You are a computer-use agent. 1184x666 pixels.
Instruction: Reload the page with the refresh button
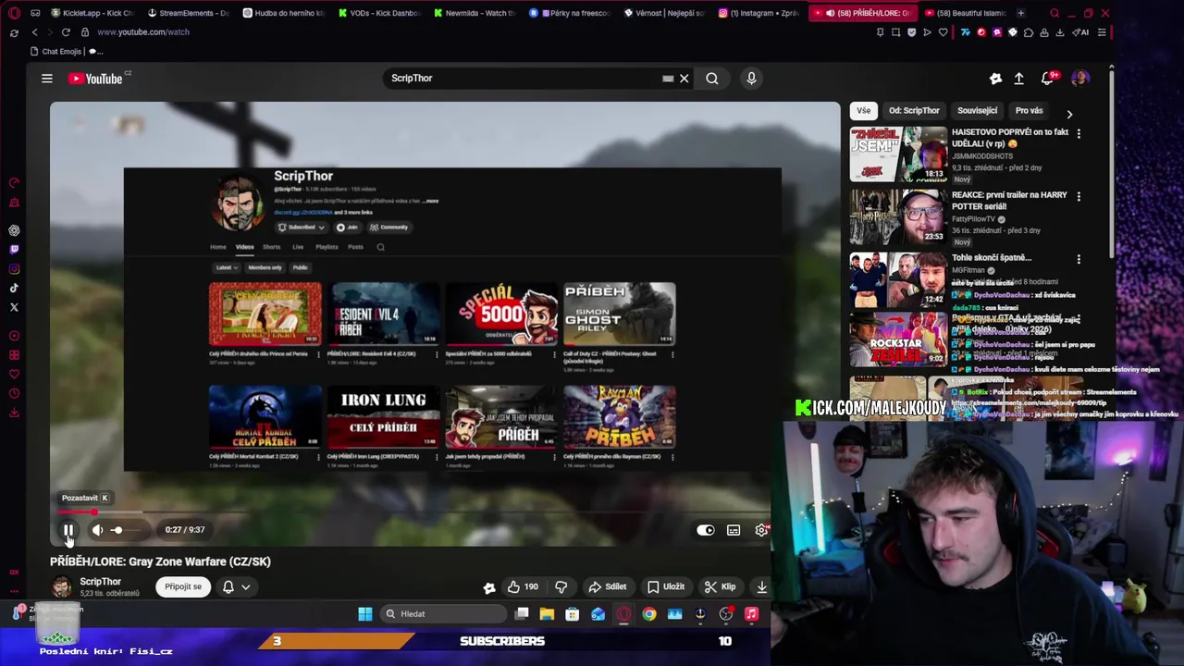coord(66,32)
